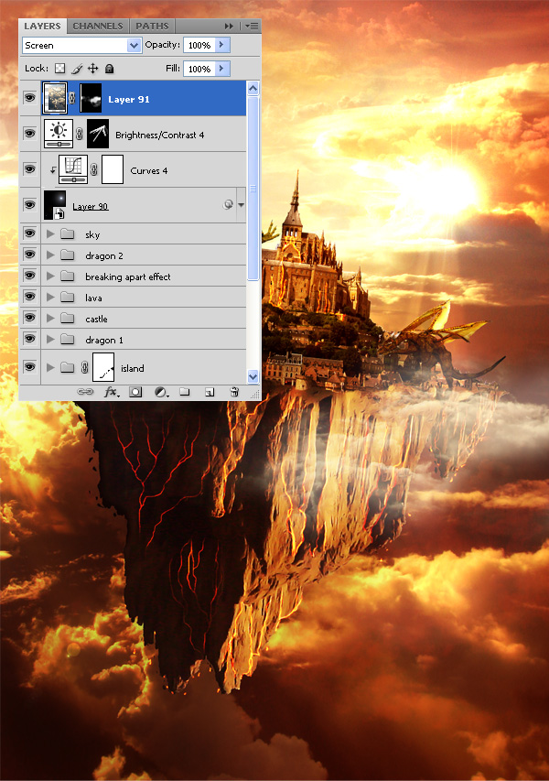Click the Opacity 100% value field
The height and width of the screenshot is (781, 549).
point(199,45)
